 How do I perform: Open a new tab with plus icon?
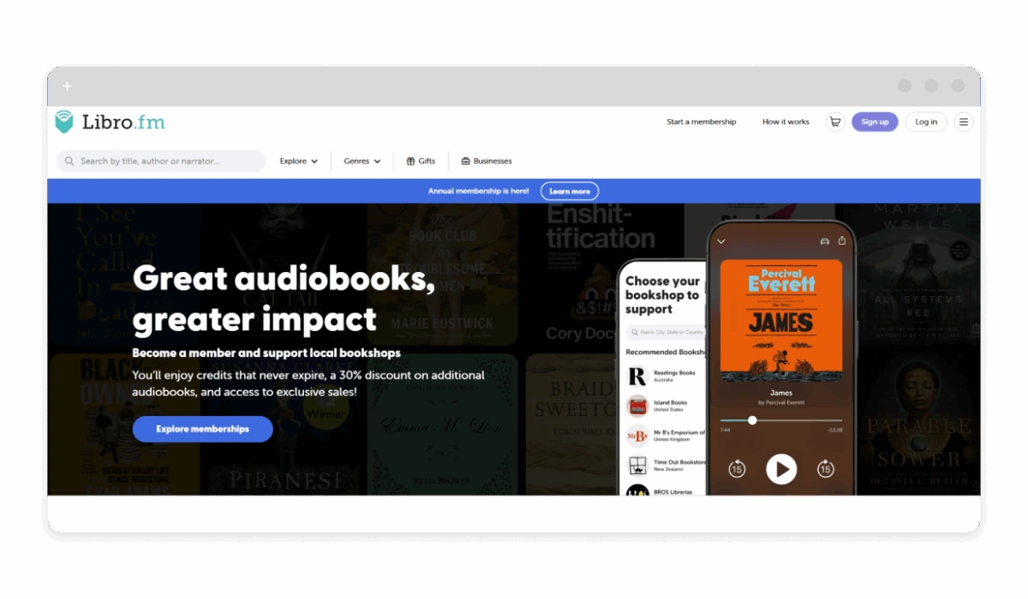coord(68,86)
